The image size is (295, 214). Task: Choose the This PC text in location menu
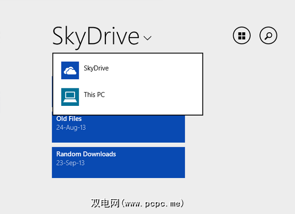[x=94, y=95]
